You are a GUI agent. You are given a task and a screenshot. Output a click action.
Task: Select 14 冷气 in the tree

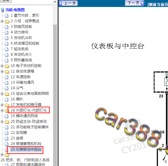17,88
